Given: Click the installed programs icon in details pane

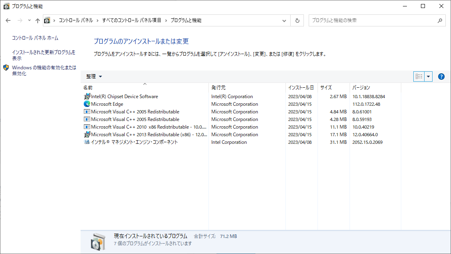Looking at the screenshot, I should [x=98, y=242].
